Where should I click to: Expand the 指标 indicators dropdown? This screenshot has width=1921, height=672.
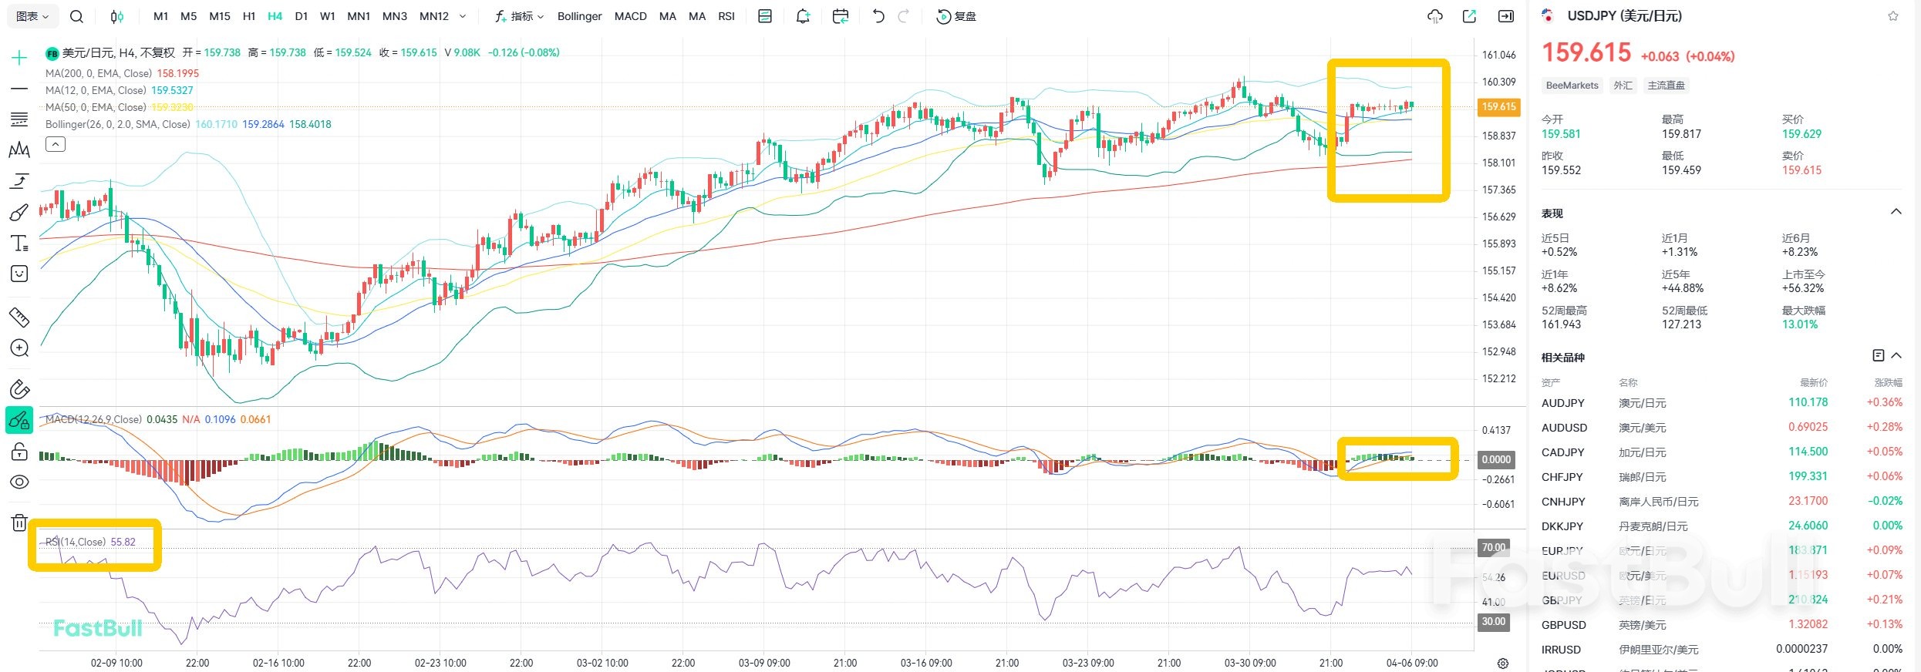pos(520,16)
